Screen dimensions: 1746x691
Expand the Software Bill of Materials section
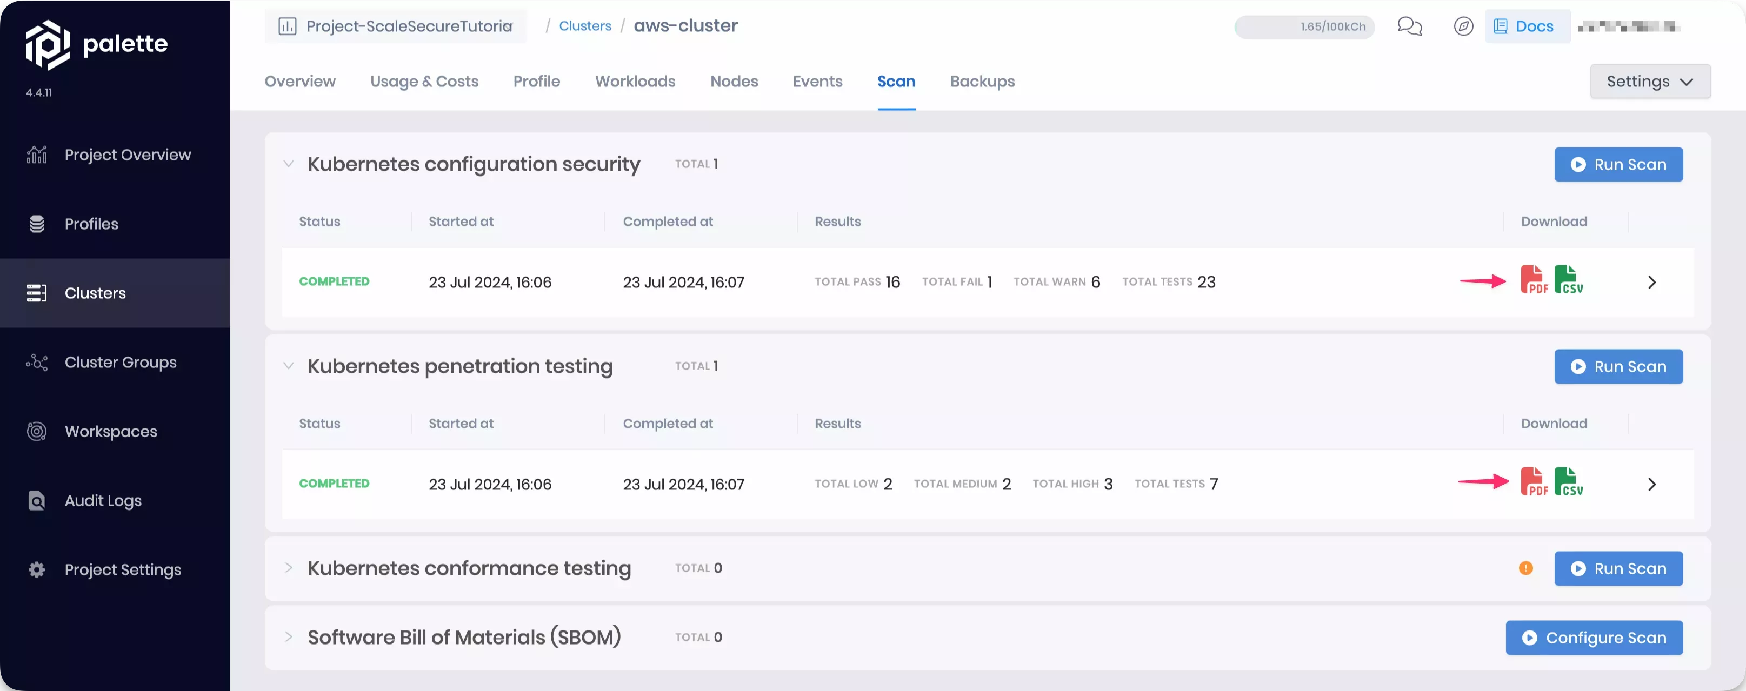288,637
